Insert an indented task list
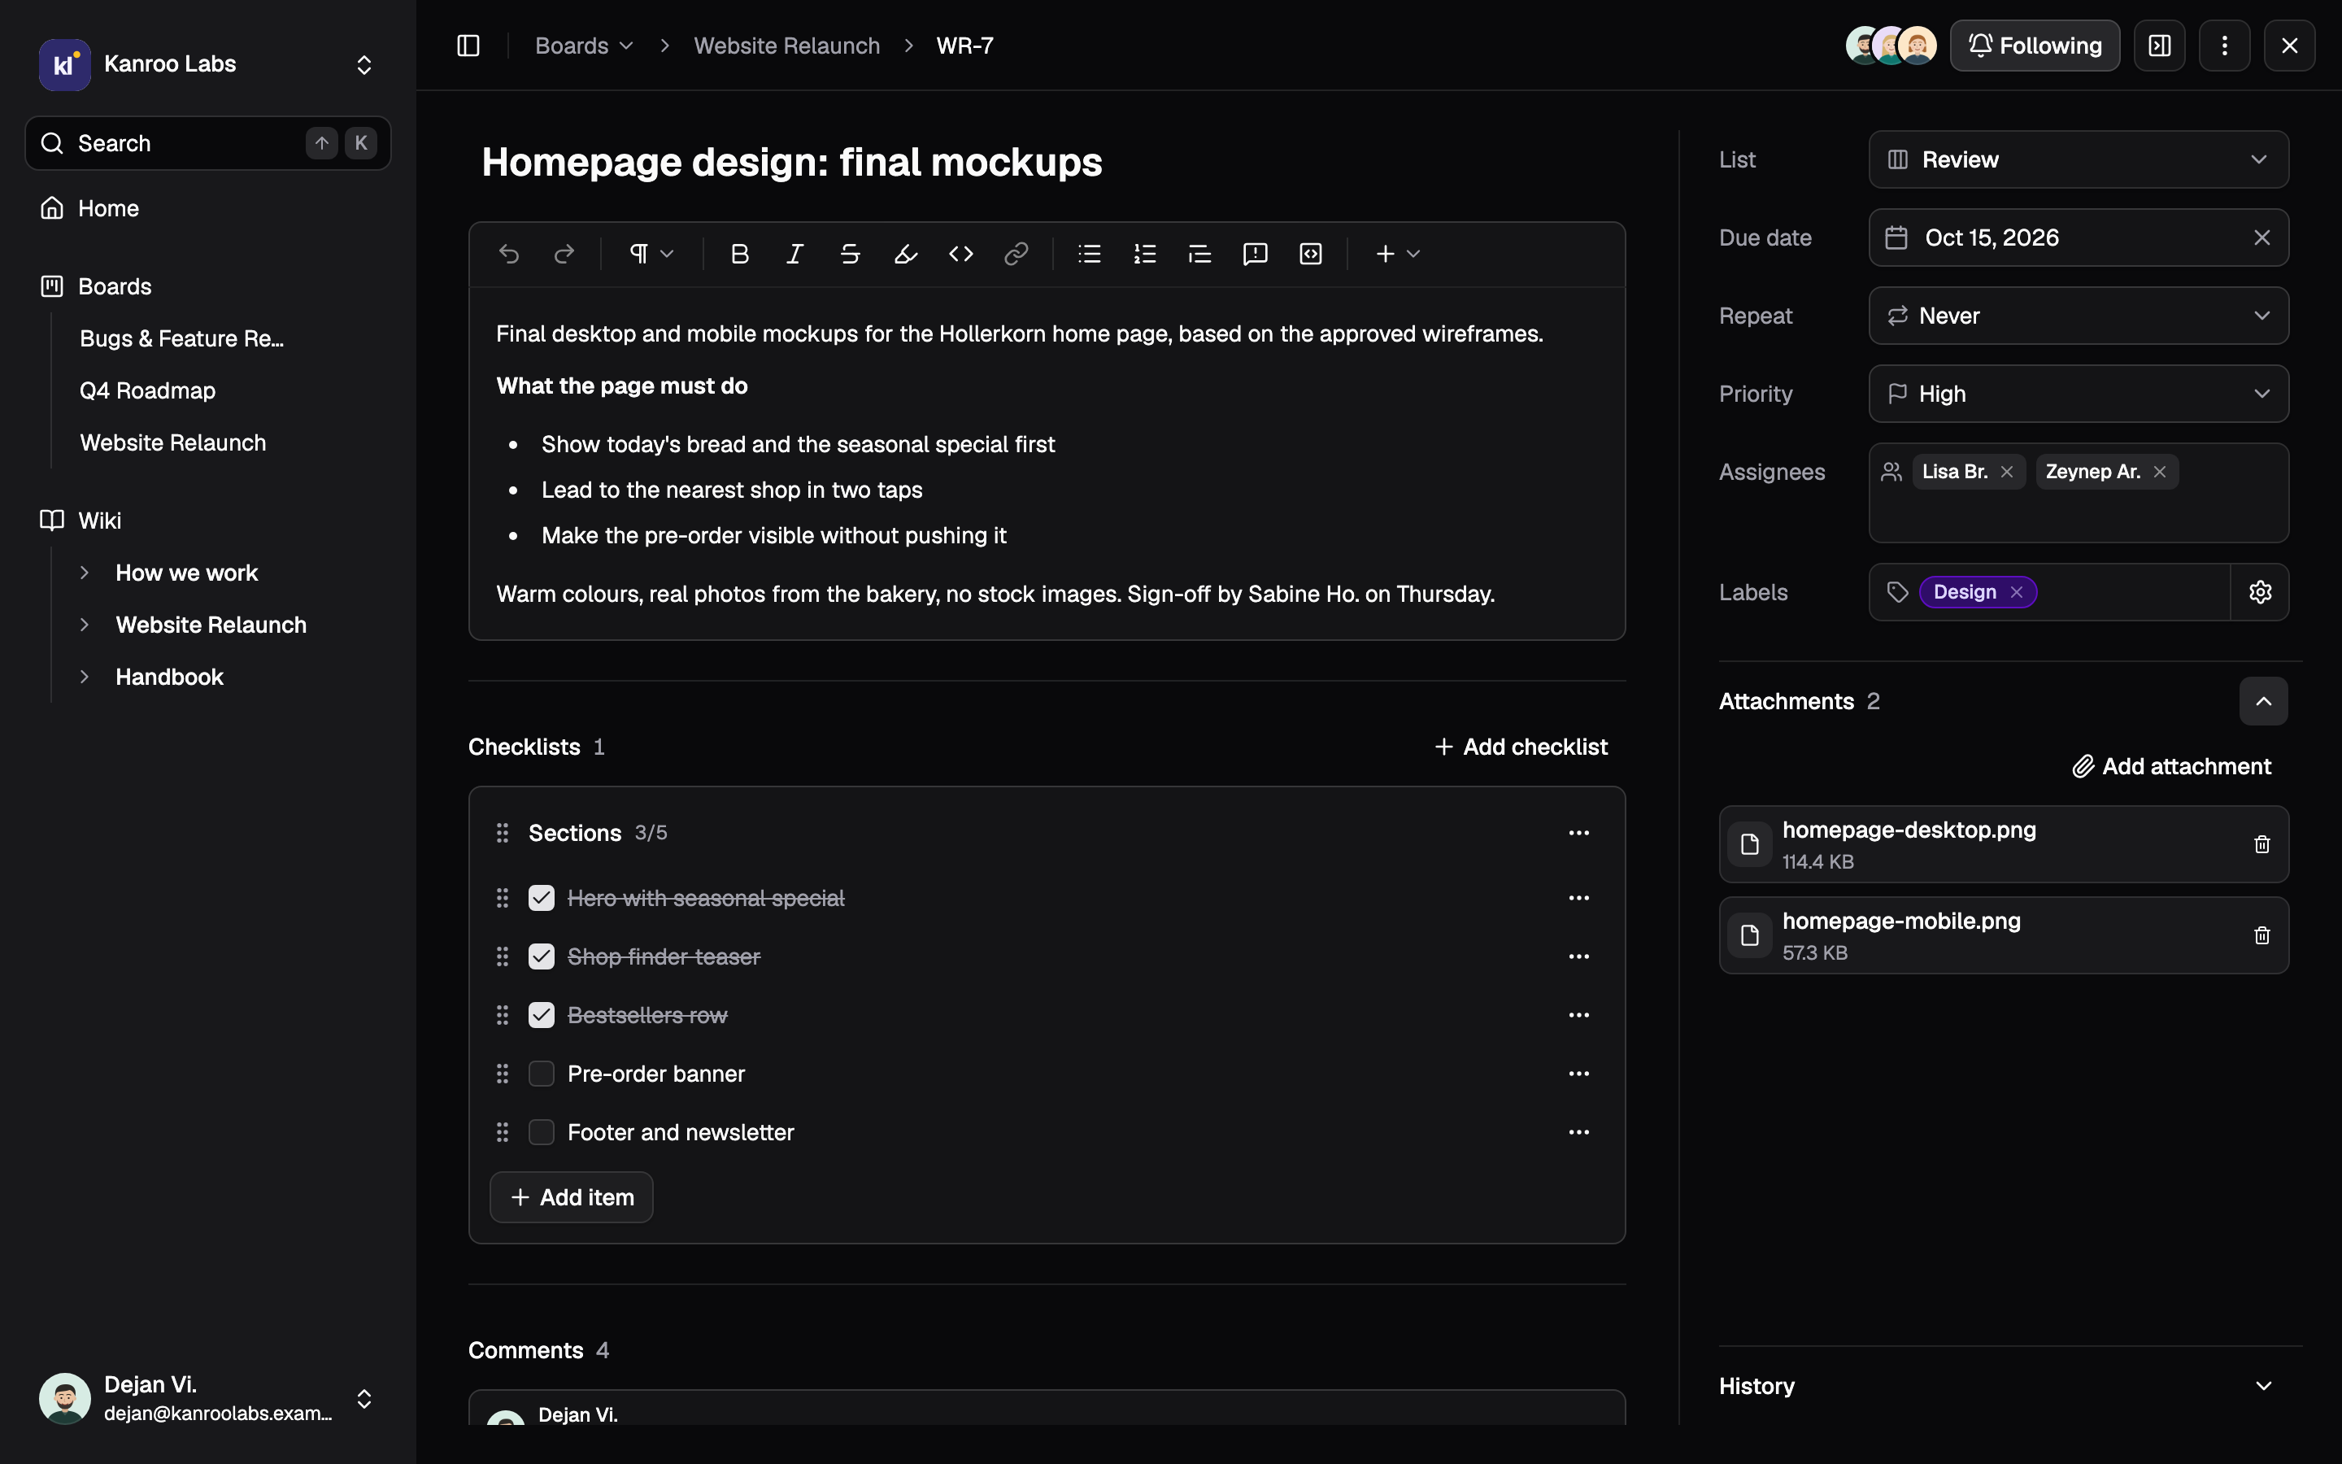2342x1464 pixels. (x=1200, y=254)
